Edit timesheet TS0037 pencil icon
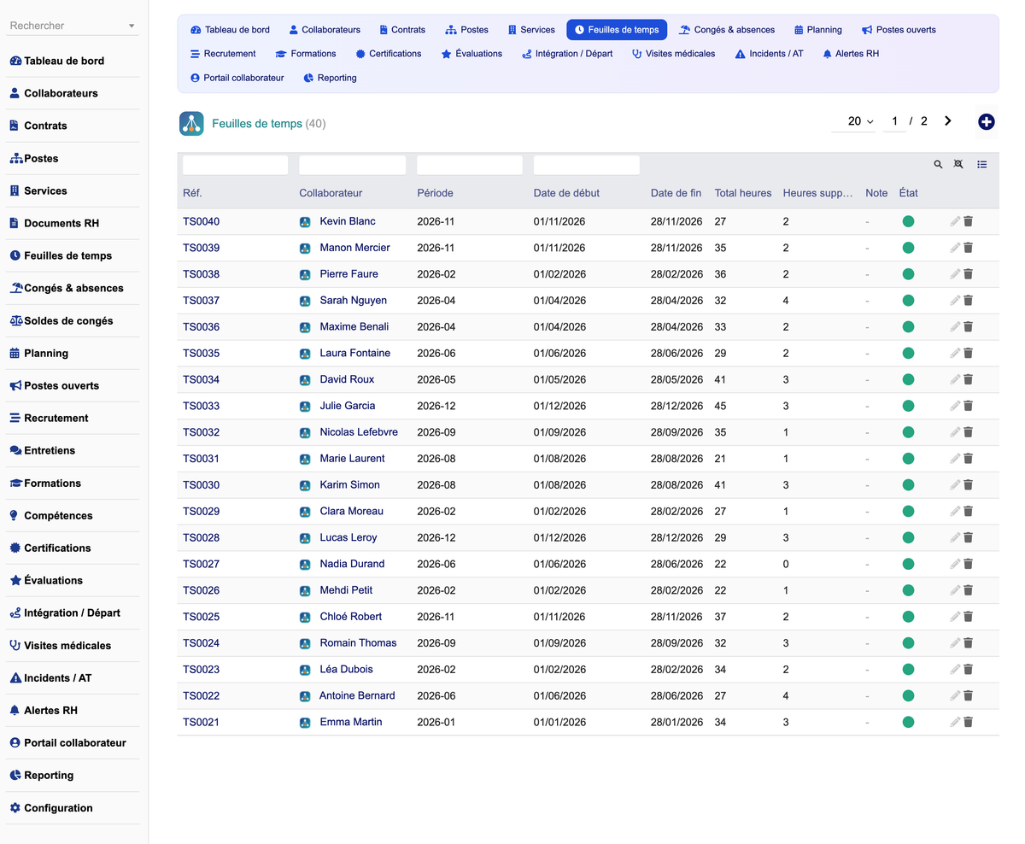 955,301
